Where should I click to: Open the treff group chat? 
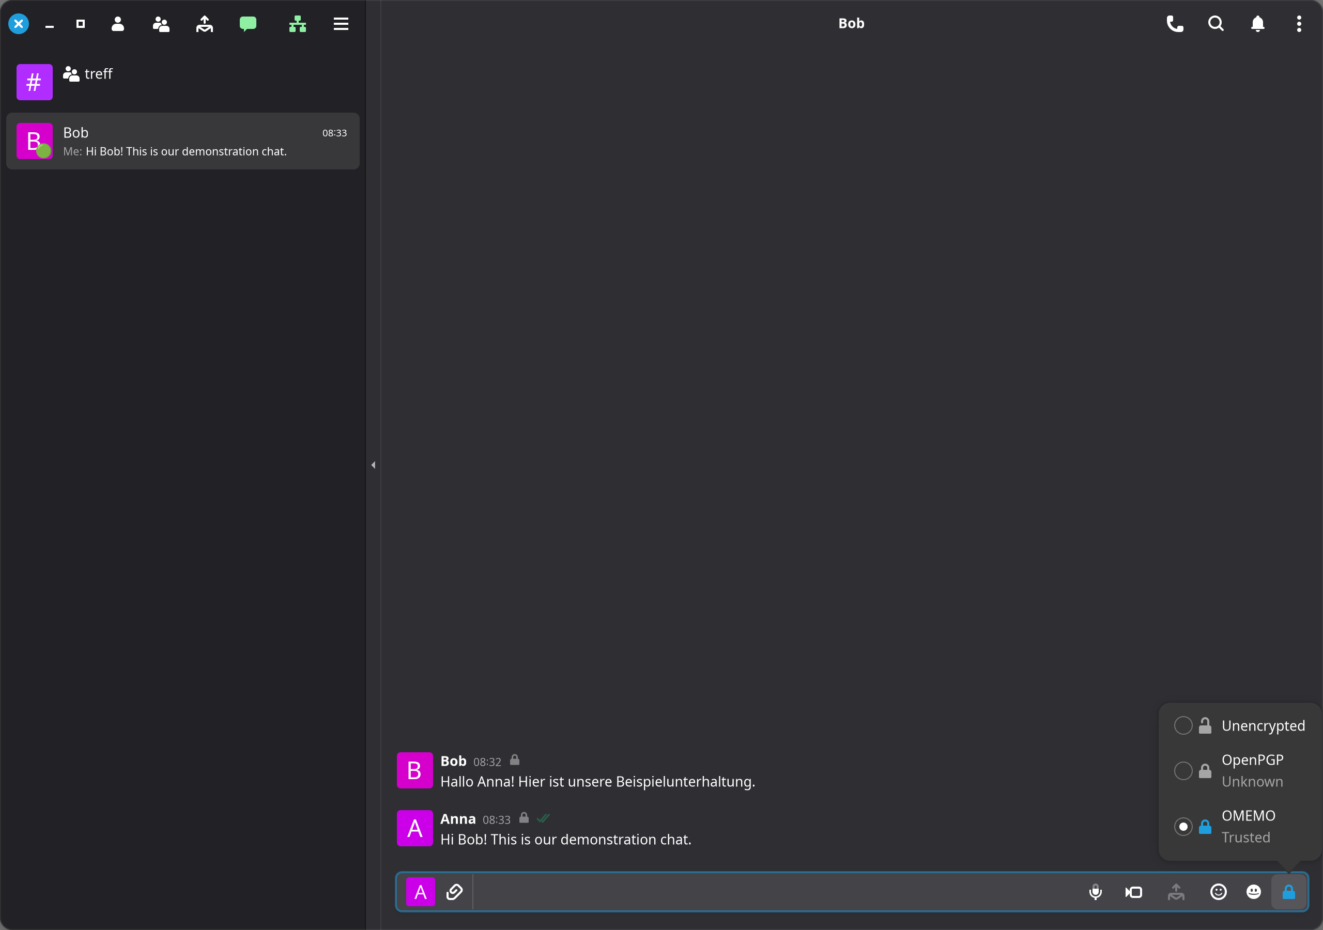pyautogui.click(x=182, y=82)
